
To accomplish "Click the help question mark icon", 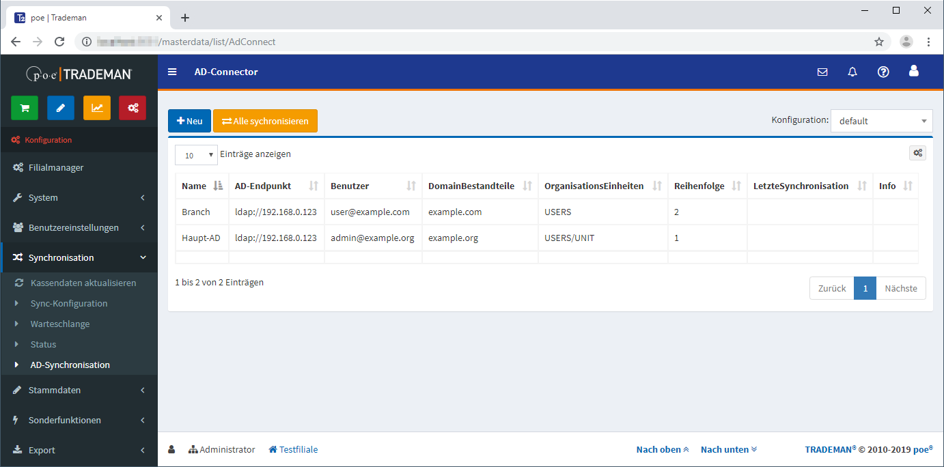I will [883, 72].
